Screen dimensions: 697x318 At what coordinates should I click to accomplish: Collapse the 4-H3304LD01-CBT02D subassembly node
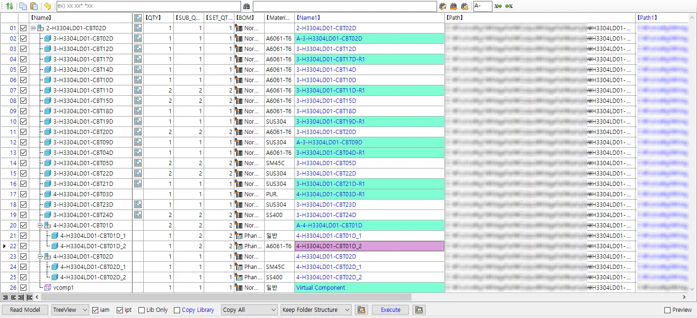[x=40, y=257]
